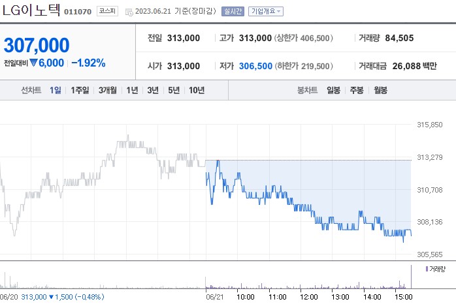
Task: Switch line chart to 3개월
Action: (x=108, y=90)
